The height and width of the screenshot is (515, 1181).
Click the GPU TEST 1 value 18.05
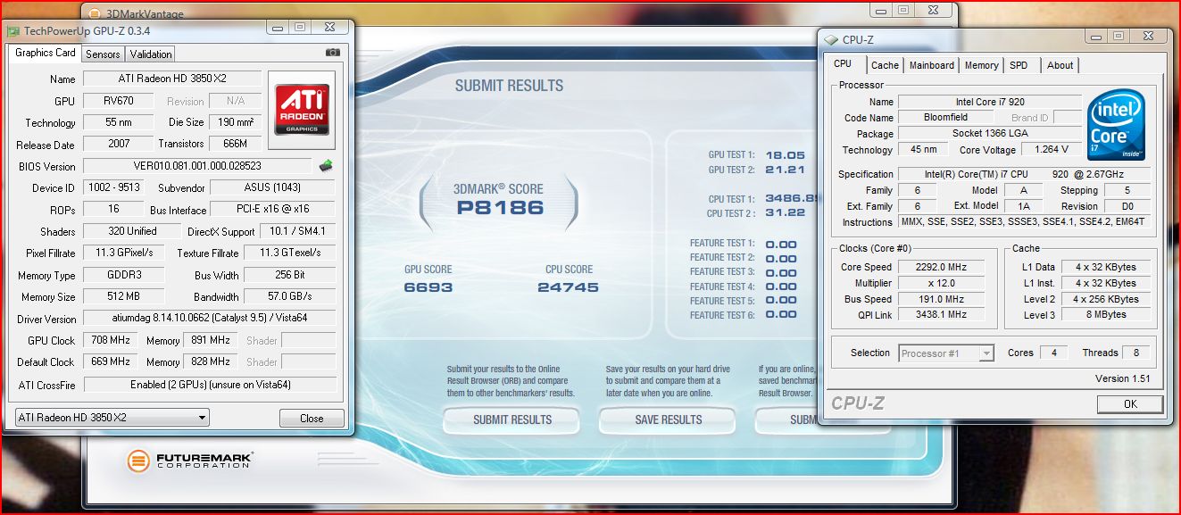pyautogui.click(x=786, y=155)
